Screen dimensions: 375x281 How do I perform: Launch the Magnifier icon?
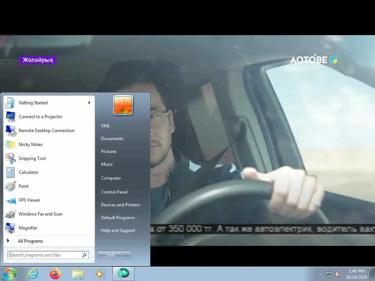tap(11, 228)
